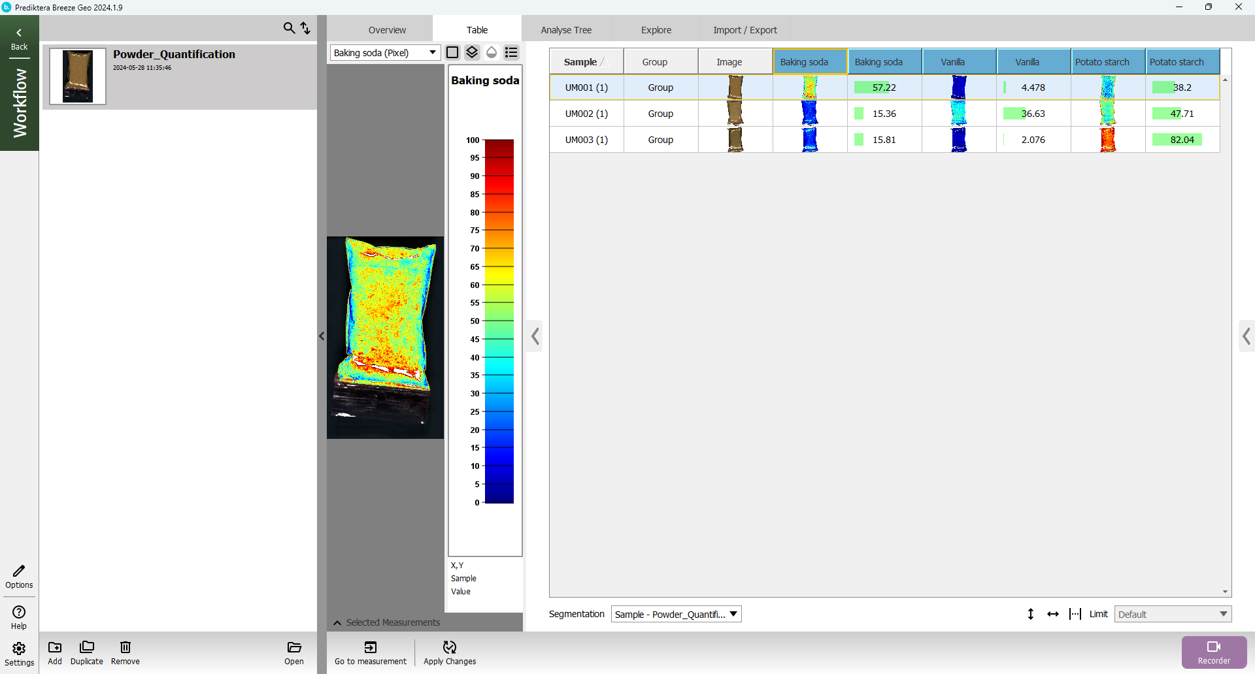Viewport: 1255px width, 674px height.
Task: Open the Baking soda (Pixel) dropdown
Action: (385, 53)
